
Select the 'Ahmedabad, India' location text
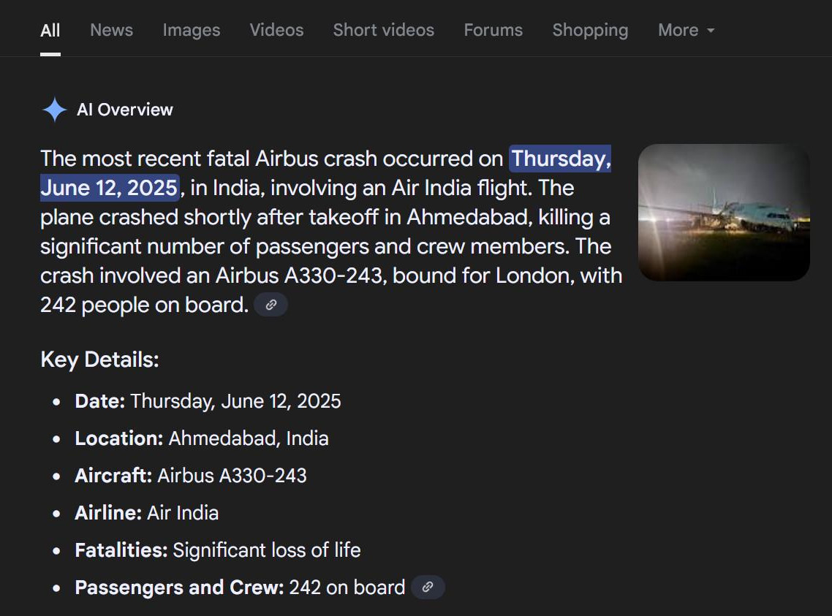click(x=247, y=438)
